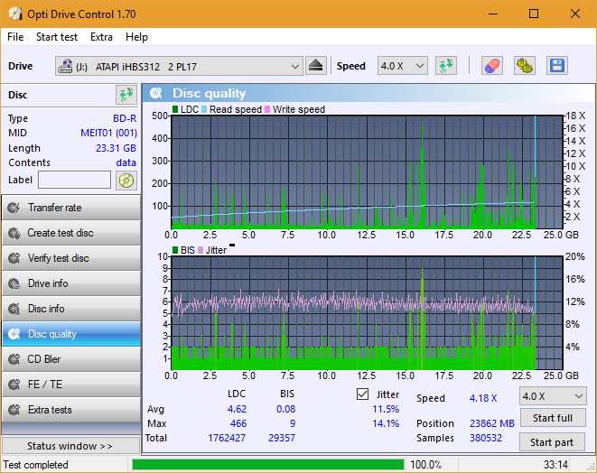This screenshot has height=473, width=597.
Task: Click the LDC total value 1762427
Action: (x=227, y=438)
